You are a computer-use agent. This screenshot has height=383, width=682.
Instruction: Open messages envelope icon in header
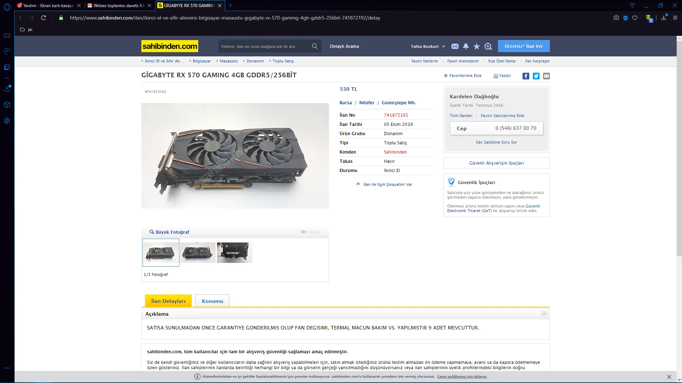click(x=455, y=46)
